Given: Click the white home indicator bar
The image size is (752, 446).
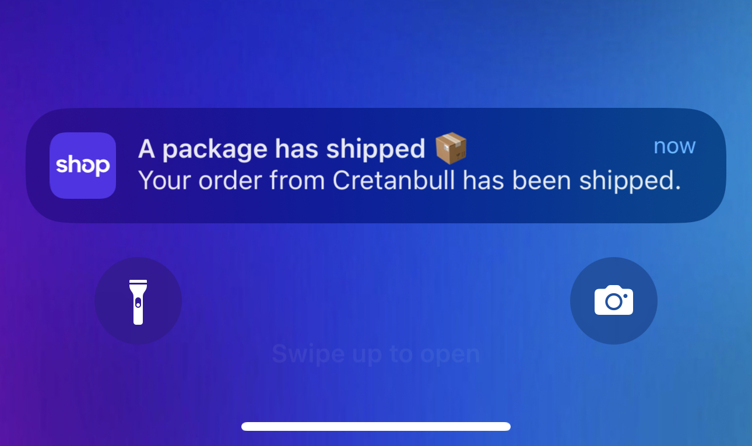Looking at the screenshot, I should pos(376,426).
